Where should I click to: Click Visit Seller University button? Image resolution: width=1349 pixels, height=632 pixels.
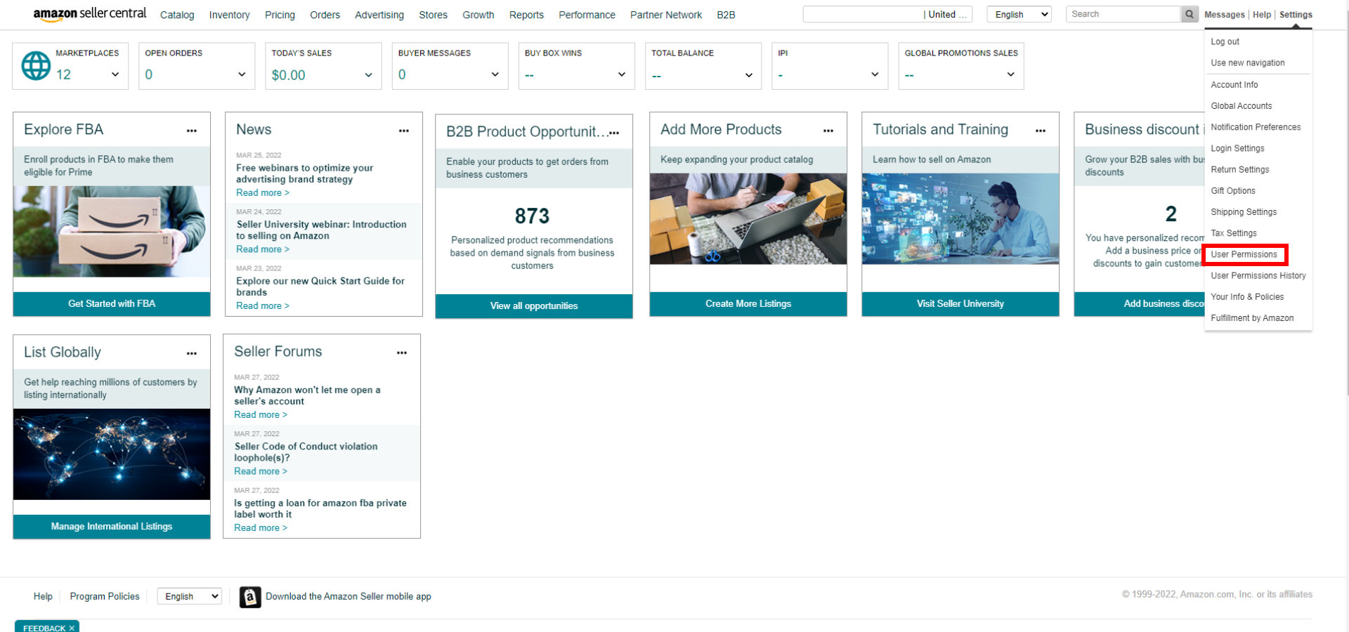(x=960, y=303)
